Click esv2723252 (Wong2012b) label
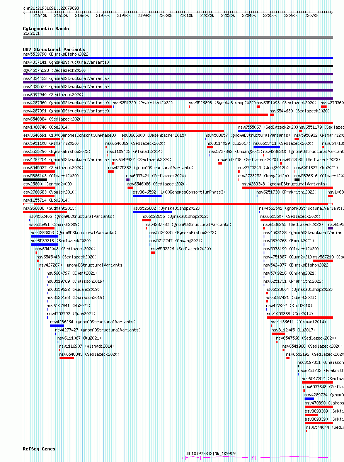Image resolution: width=344 pixels, height=462 pixels. point(264,176)
